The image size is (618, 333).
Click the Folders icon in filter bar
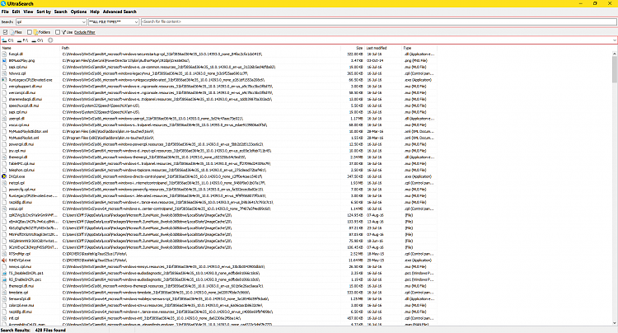(35, 32)
